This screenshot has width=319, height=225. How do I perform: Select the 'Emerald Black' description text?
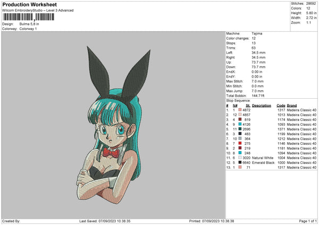[x=263, y=163]
